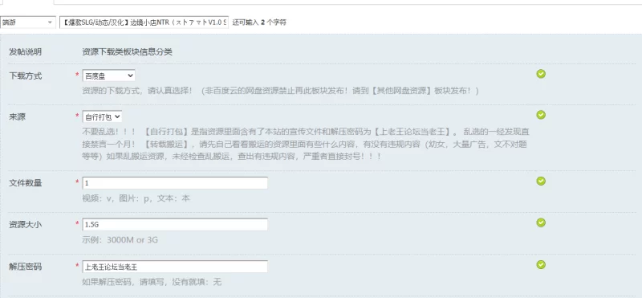The width and height of the screenshot is (642, 298).
Task: Click the 下载方式 field label
Action: (x=26, y=76)
